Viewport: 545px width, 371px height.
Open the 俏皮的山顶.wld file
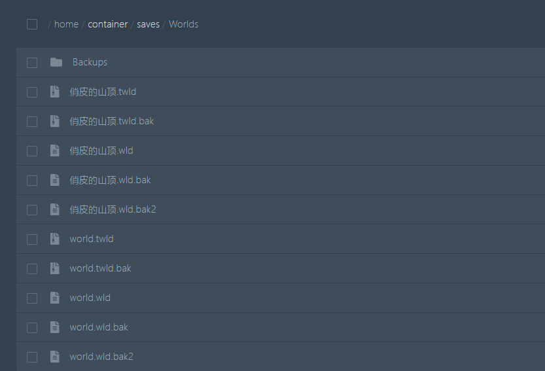coord(101,150)
